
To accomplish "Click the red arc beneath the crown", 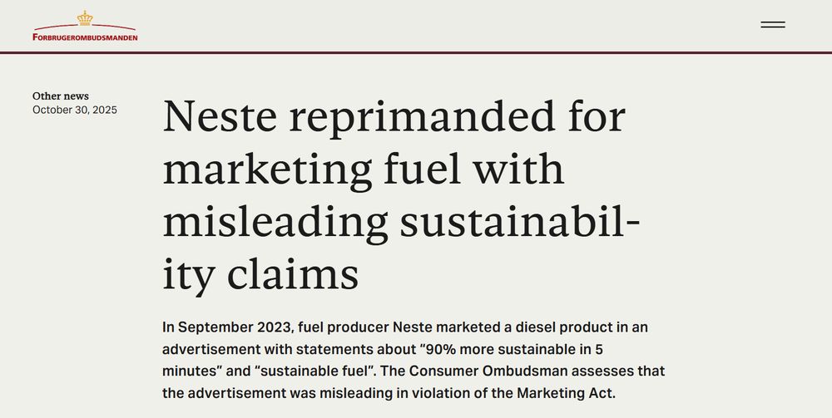I will click(x=85, y=27).
